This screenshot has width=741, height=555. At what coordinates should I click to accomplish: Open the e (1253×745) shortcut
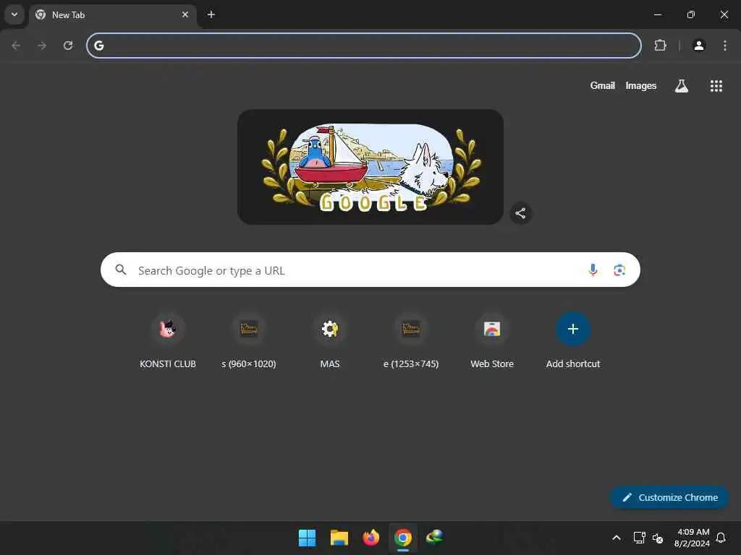click(411, 341)
